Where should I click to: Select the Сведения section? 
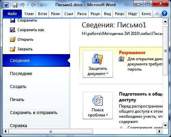36,61
